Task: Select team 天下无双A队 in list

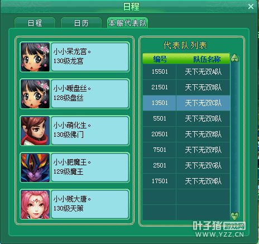Action: (186, 71)
